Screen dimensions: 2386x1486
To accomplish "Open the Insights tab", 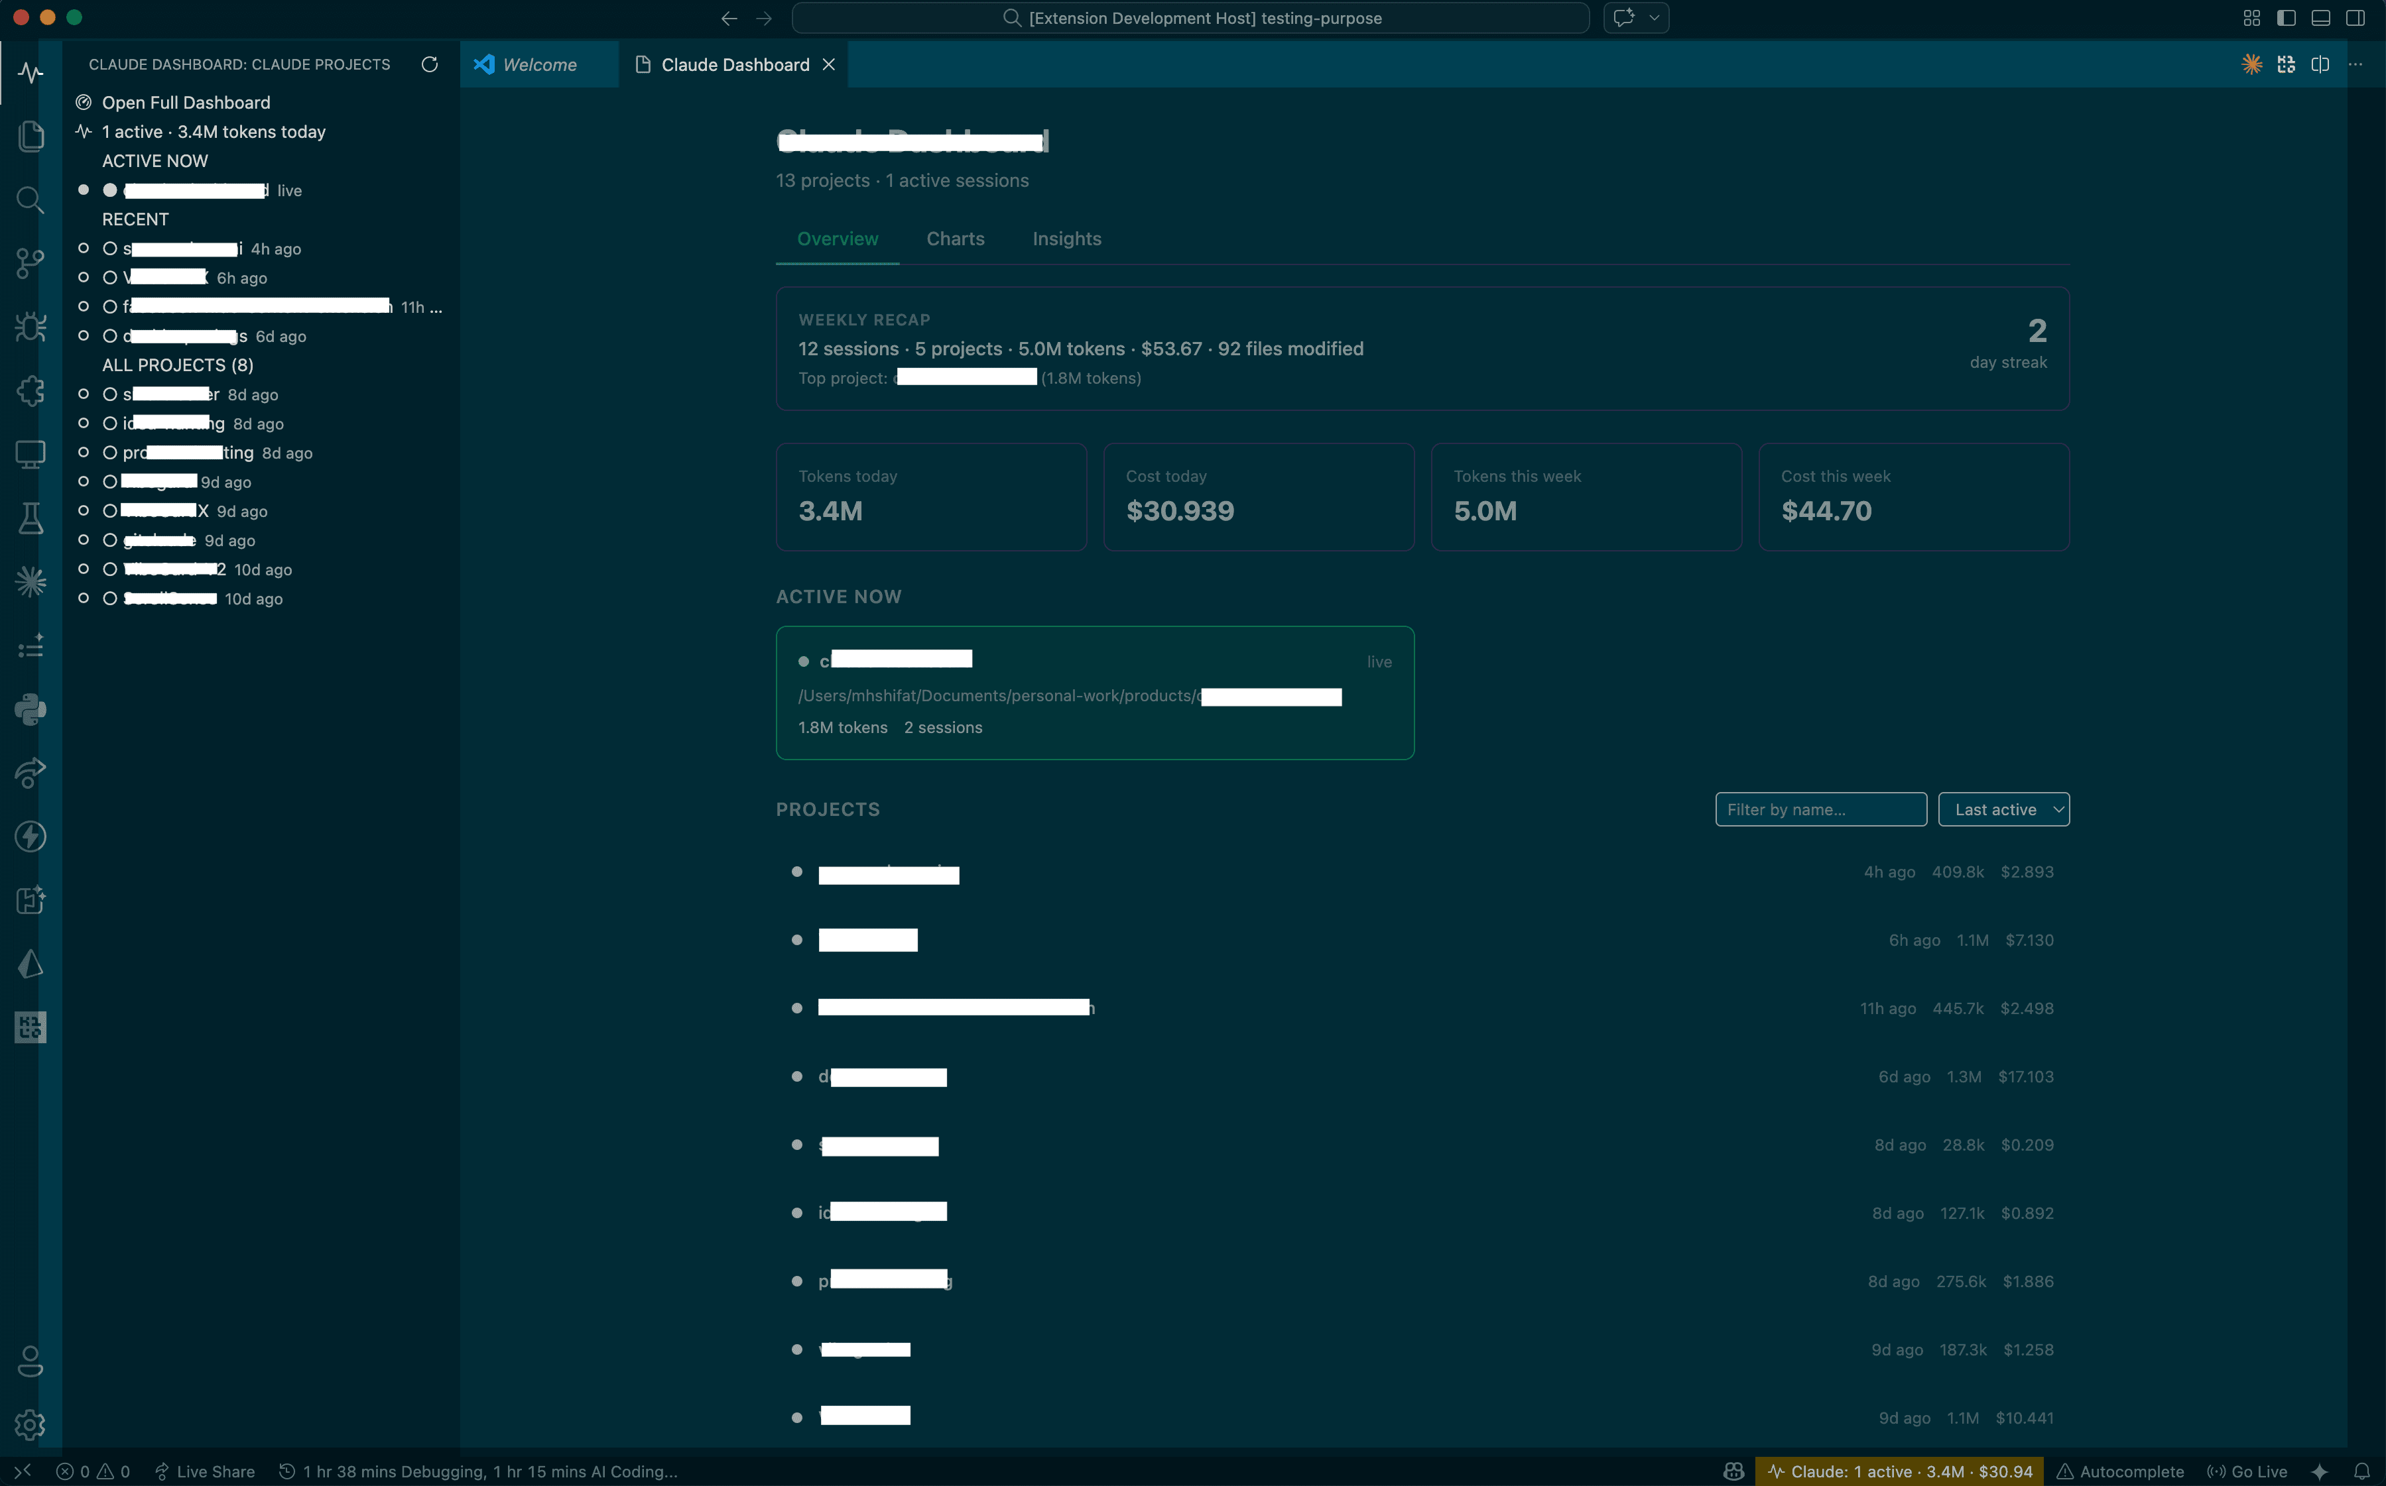I will 1067,239.
